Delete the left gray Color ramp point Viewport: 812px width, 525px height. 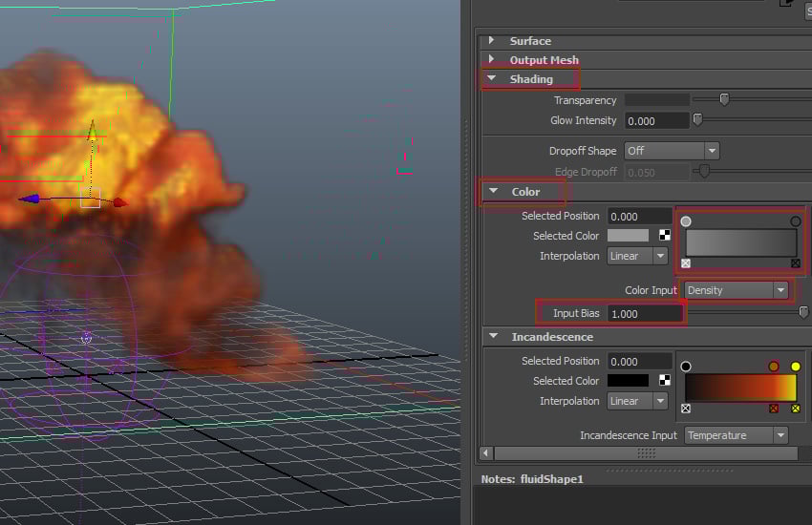pos(686,263)
